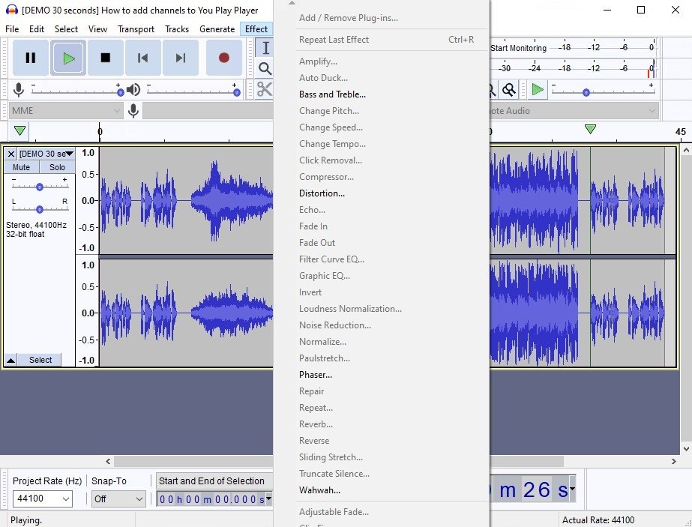
Task: Skip to end of track
Action: [181, 58]
